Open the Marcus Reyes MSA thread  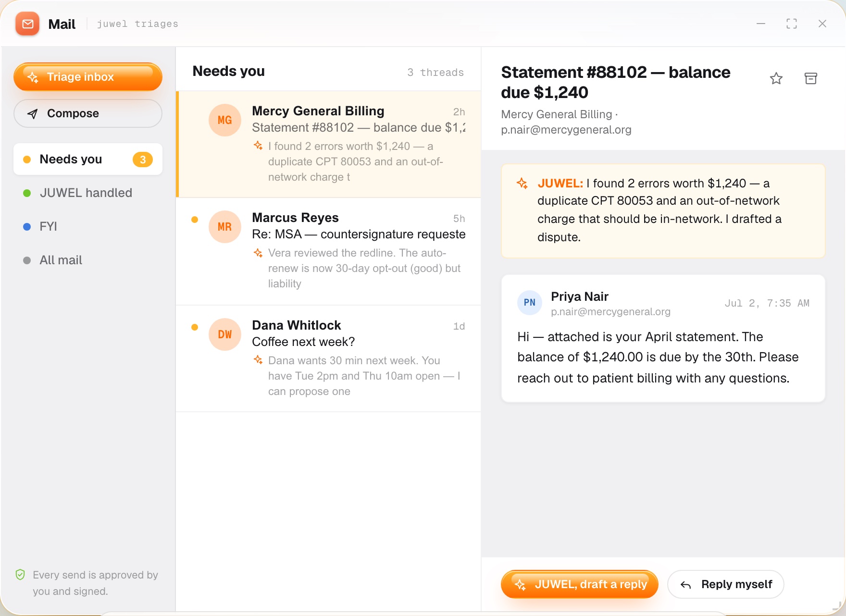click(329, 252)
